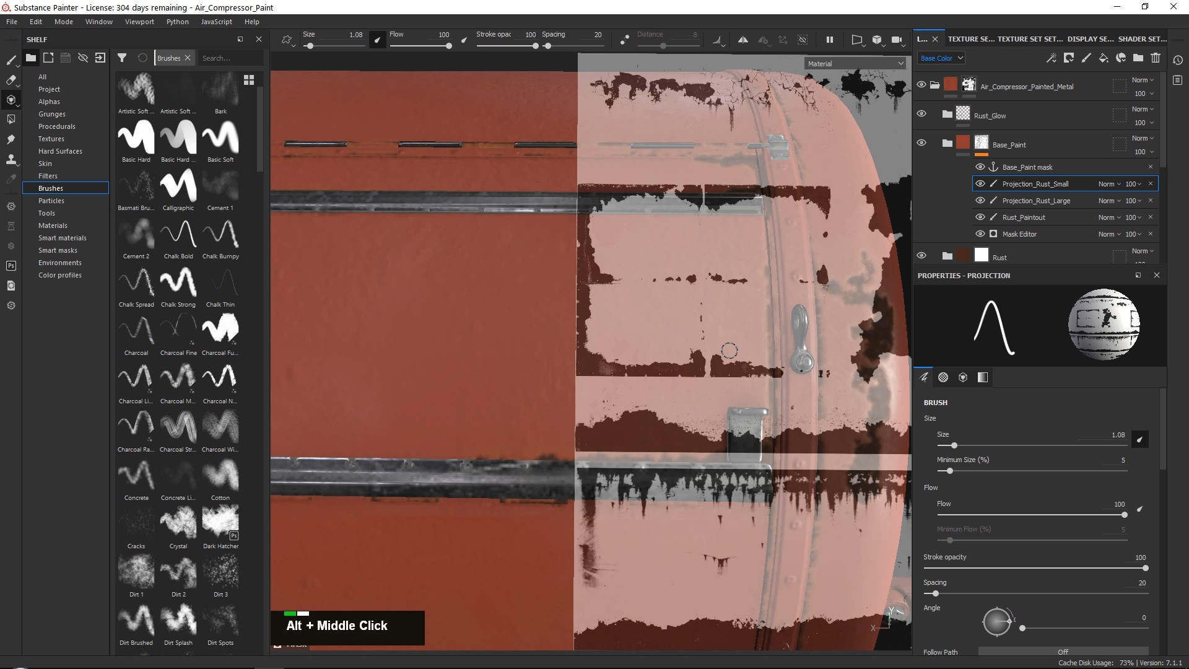Image resolution: width=1189 pixels, height=669 pixels.
Task: Remove the Projection_Rust_Small effect
Action: coord(1151,184)
